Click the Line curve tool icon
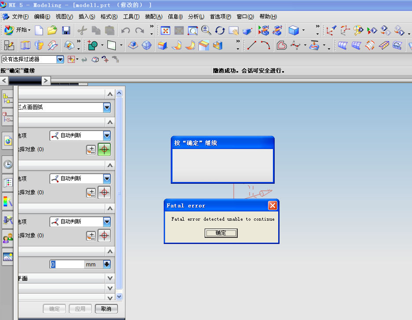412x320 pixels. point(251,45)
